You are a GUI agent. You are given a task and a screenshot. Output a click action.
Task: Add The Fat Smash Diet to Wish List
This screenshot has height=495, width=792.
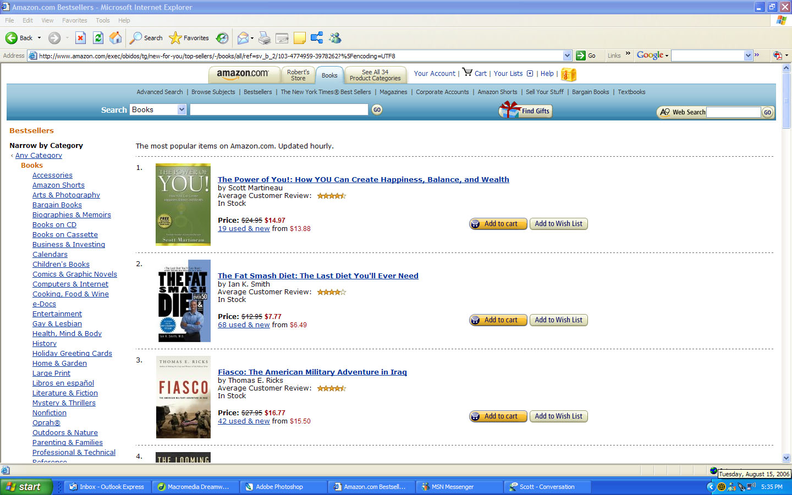click(x=559, y=320)
